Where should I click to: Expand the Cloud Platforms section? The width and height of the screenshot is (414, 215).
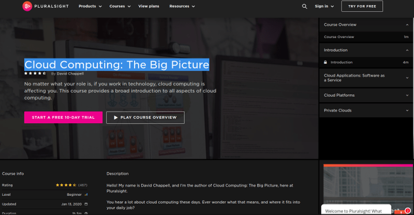(366, 95)
